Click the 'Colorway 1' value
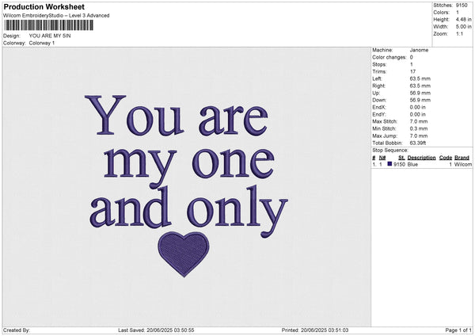 click(x=42, y=43)
